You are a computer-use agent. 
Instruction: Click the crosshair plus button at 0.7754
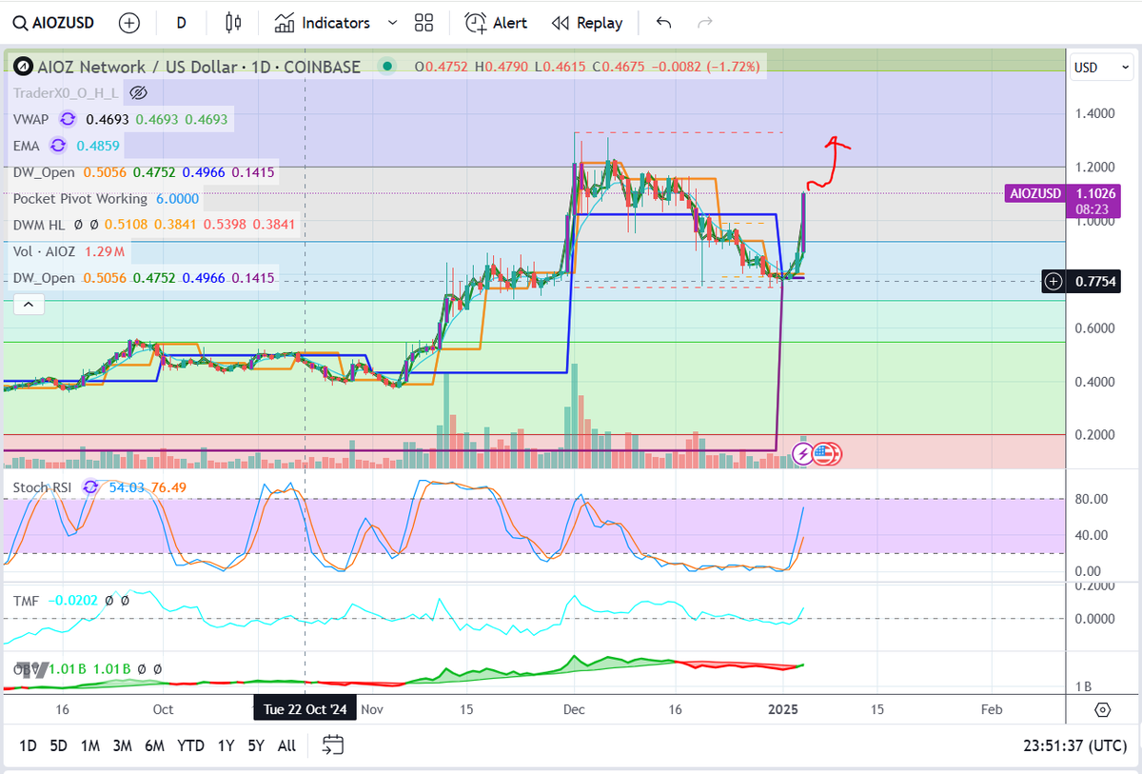point(1053,281)
